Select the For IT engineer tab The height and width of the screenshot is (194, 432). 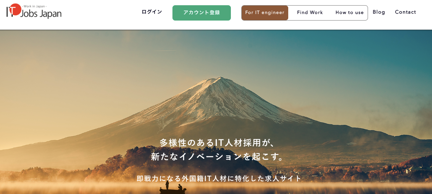point(265,13)
